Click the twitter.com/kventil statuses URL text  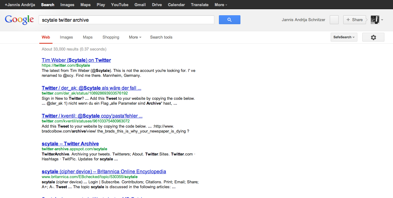click(x=86, y=121)
